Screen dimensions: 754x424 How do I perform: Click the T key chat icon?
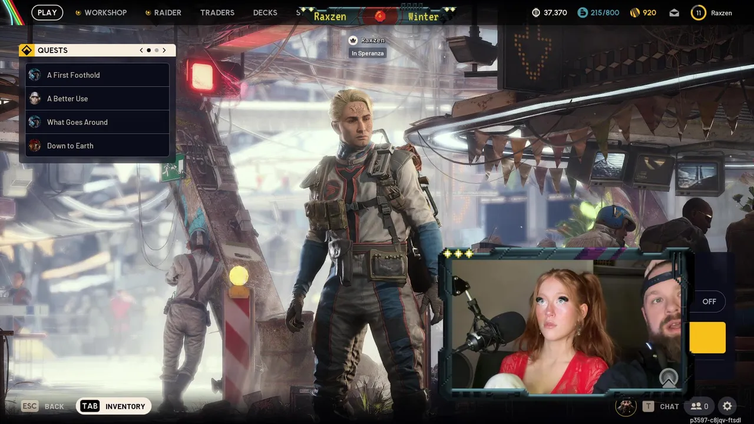[648, 406]
